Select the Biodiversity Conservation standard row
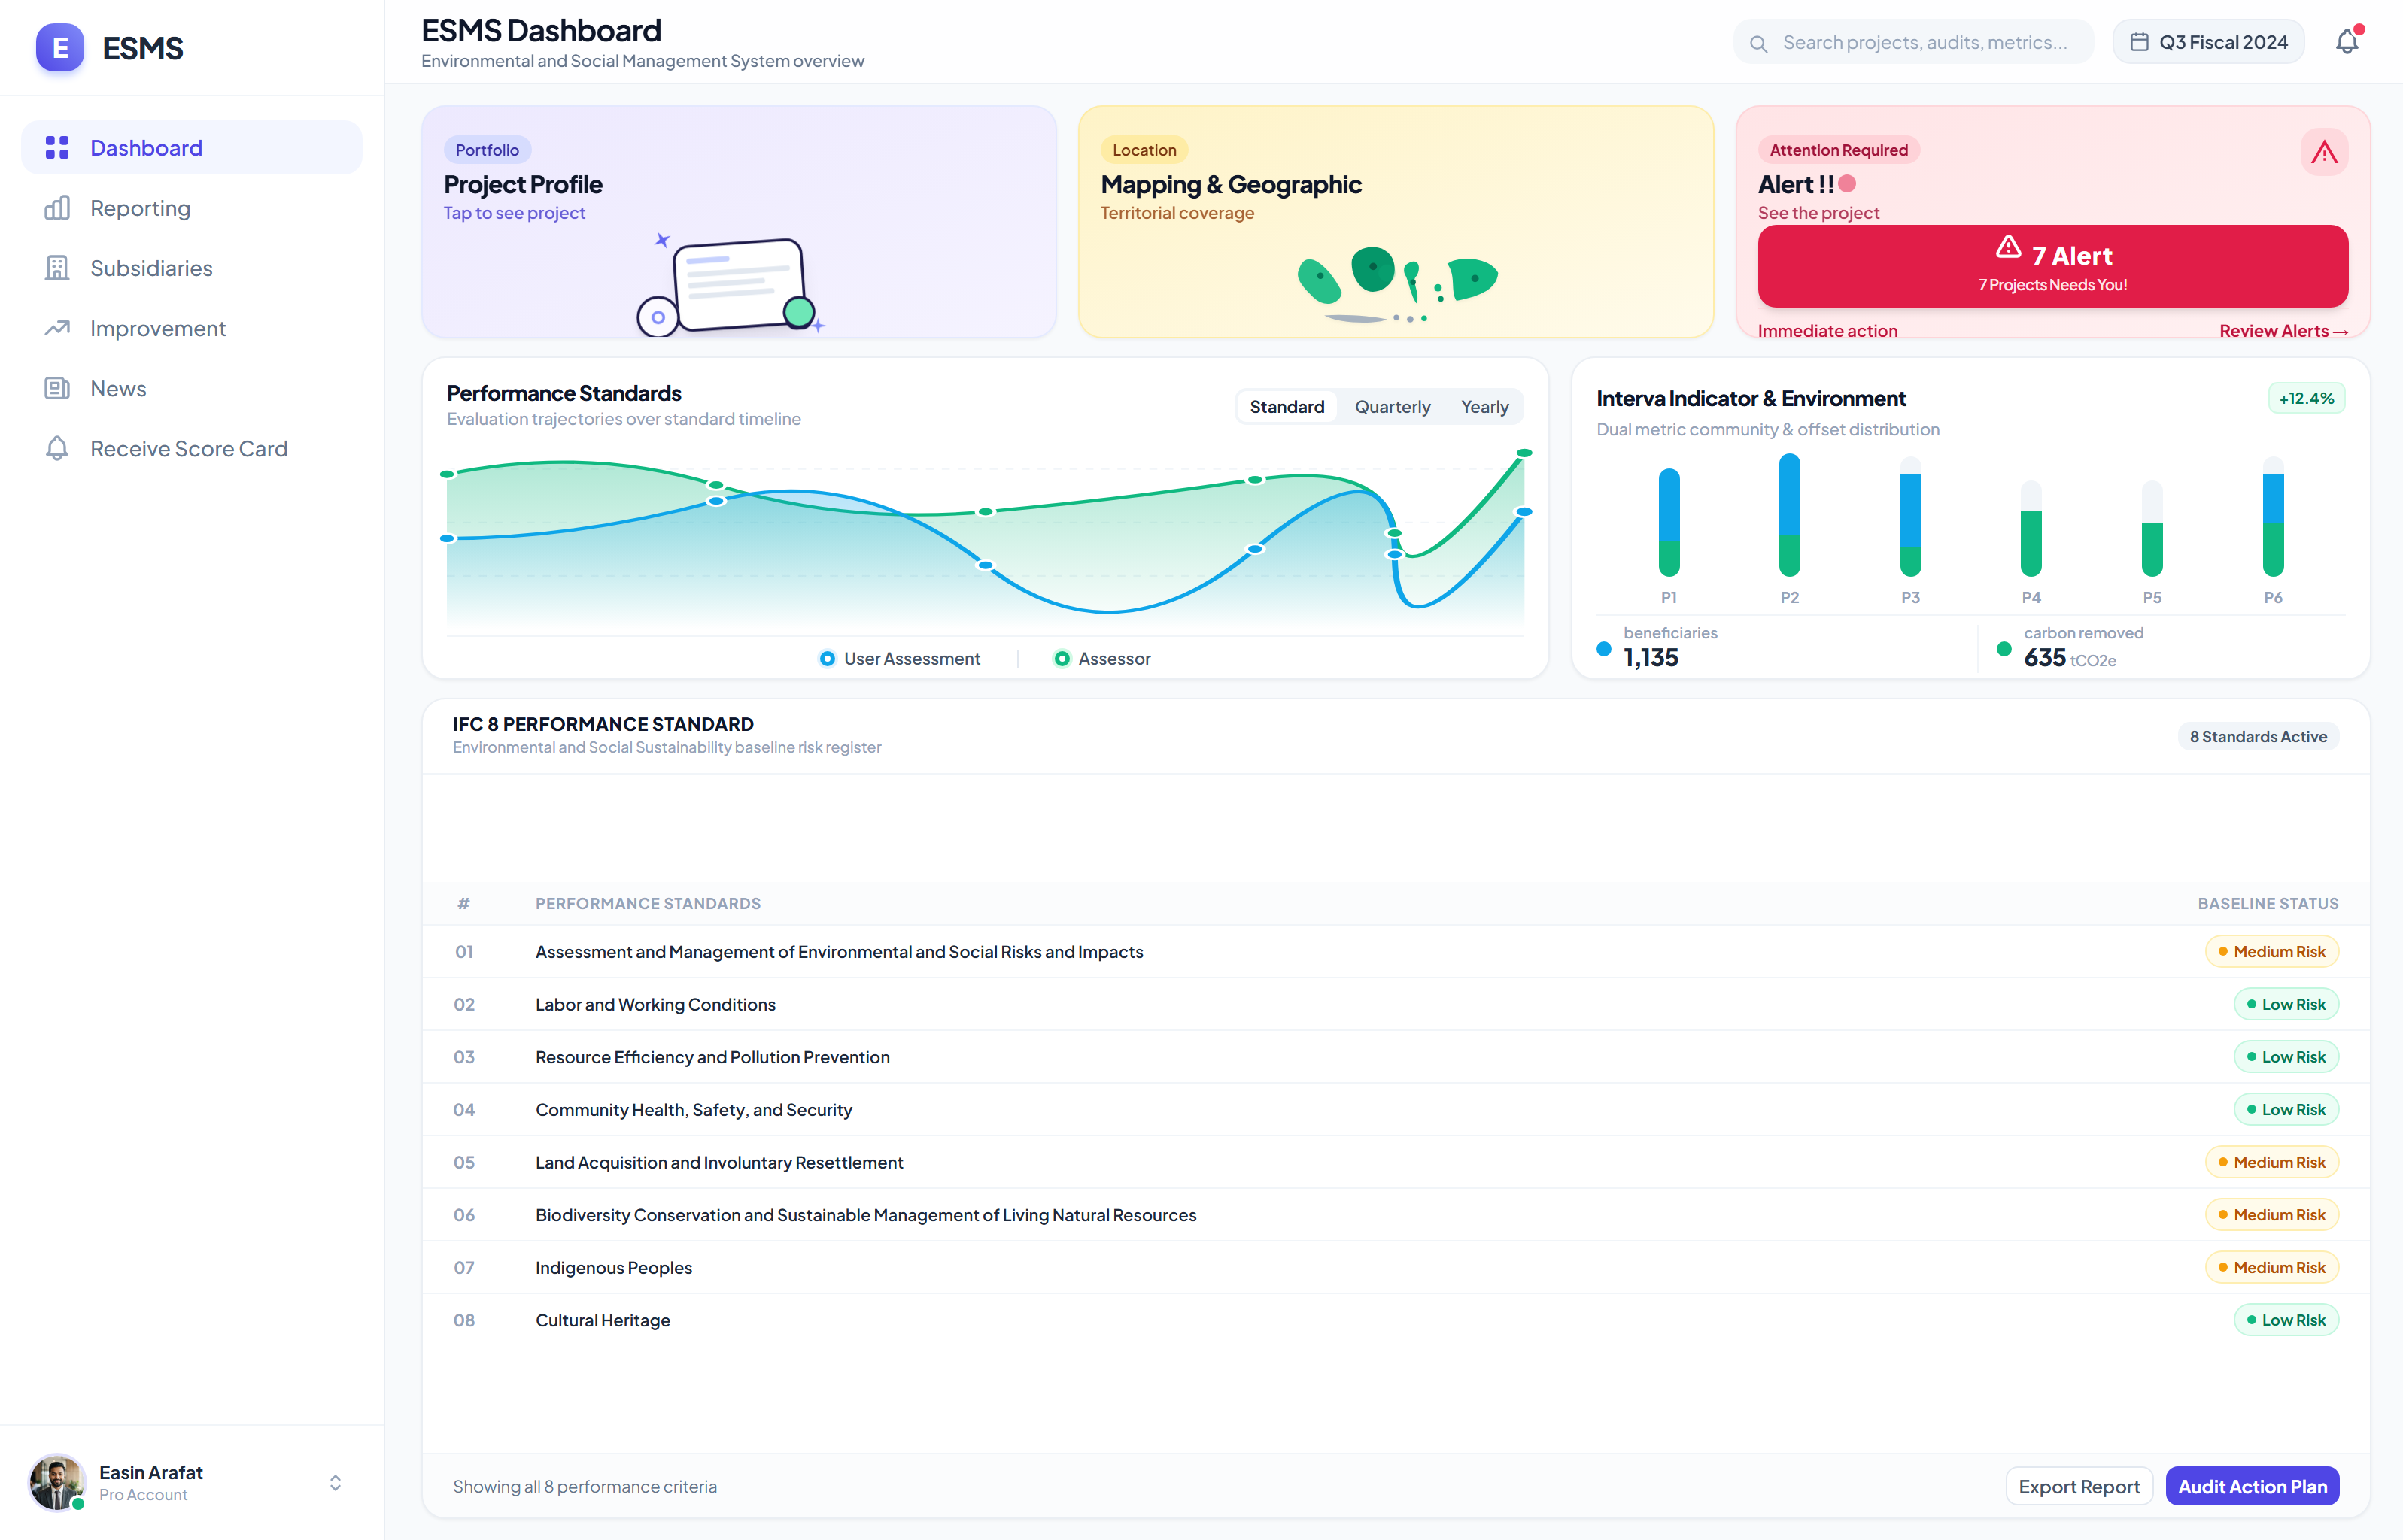 point(1396,1215)
